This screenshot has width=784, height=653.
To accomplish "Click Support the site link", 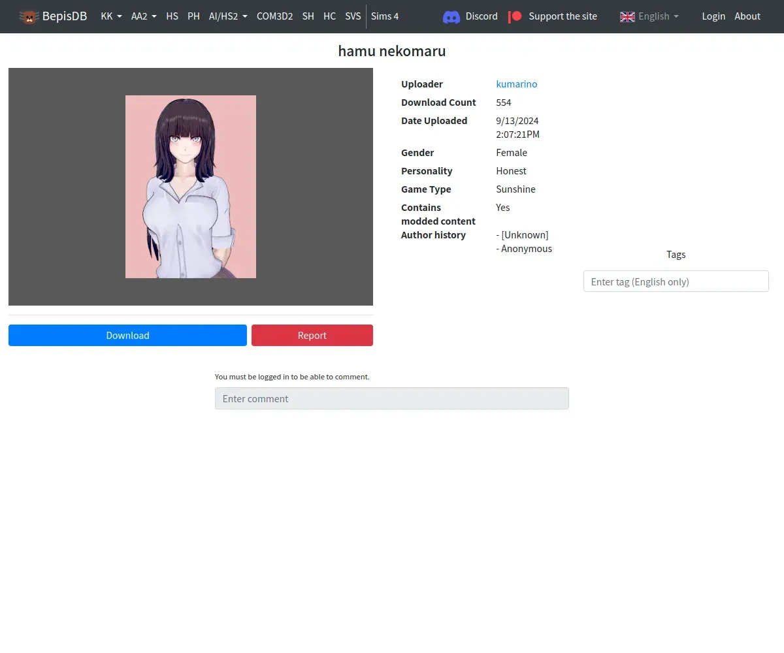I will pyautogui.click(x=563, y=16).
